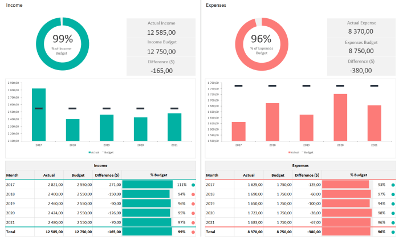This screenshot has height=240, width=399.
Task: Click the 2020 expenses bar in chart
Action: click(340, 117)
